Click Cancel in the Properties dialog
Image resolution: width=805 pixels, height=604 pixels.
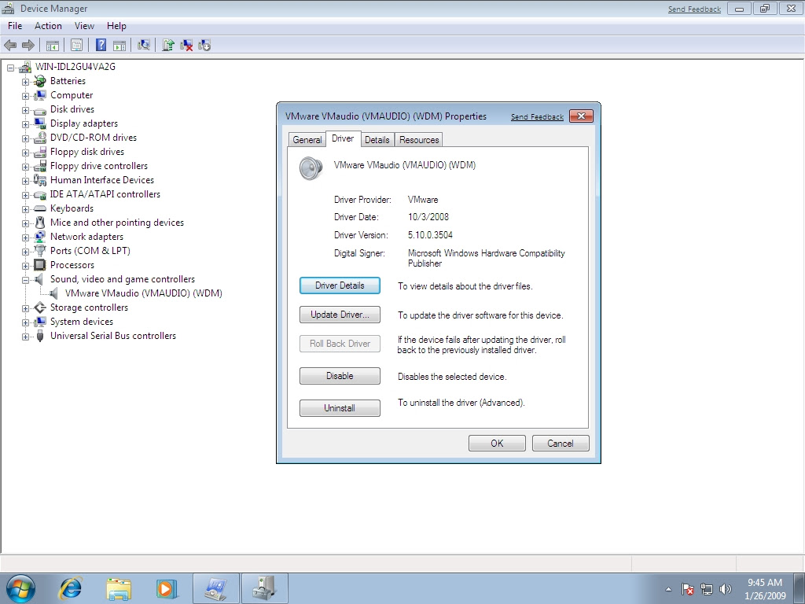point(561,444)
